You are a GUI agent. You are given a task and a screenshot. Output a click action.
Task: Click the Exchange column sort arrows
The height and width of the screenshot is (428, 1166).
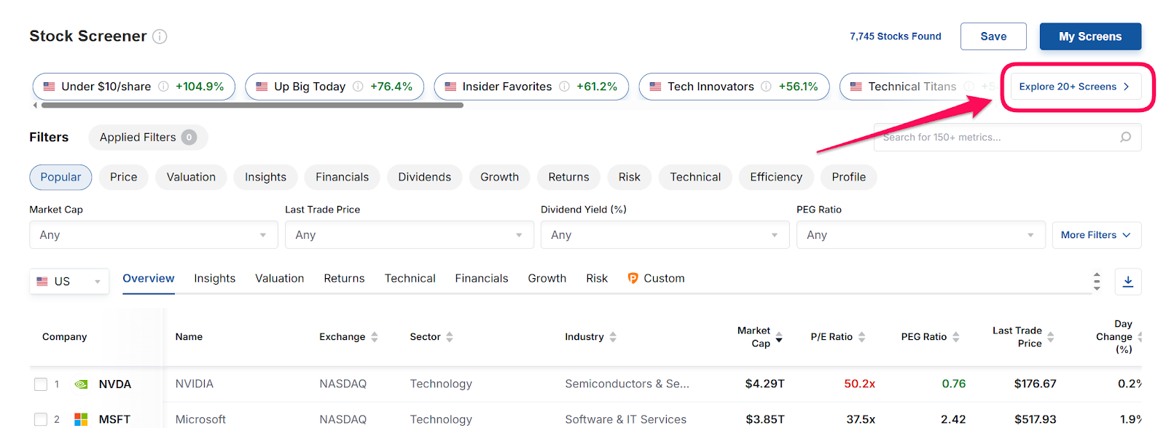click(x=375, y=337)
